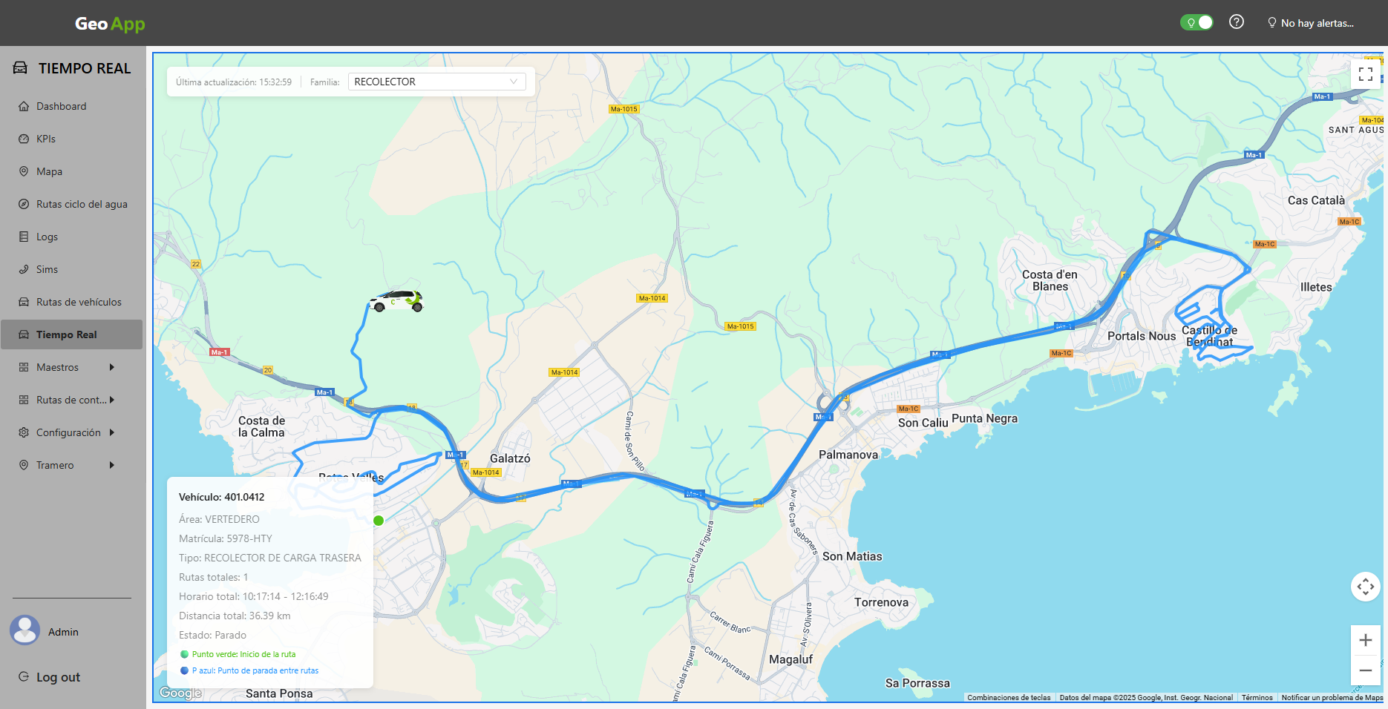Click Notificar un problema de Maps
The width and height of the screenshot is (1388, 709).
coord(1332,698)
